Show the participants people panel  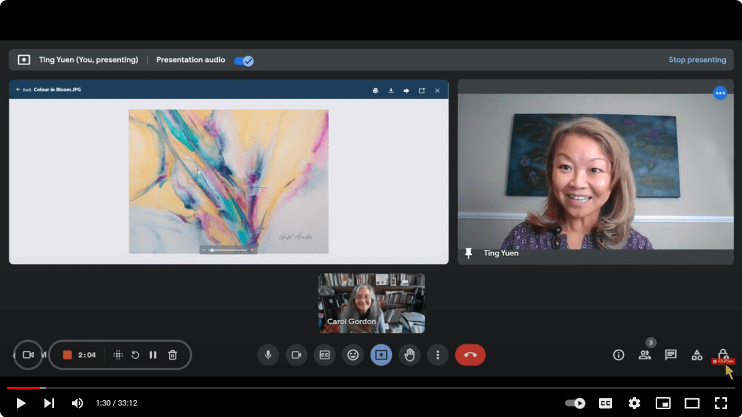[645, 355]
